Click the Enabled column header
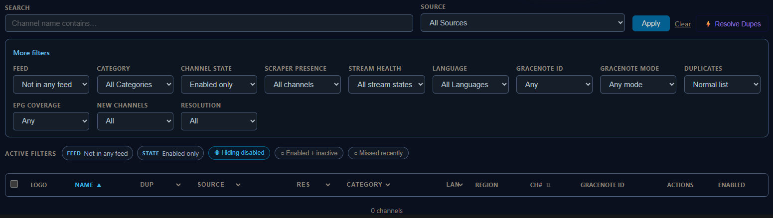773x218 pixels. coord(731,185)
